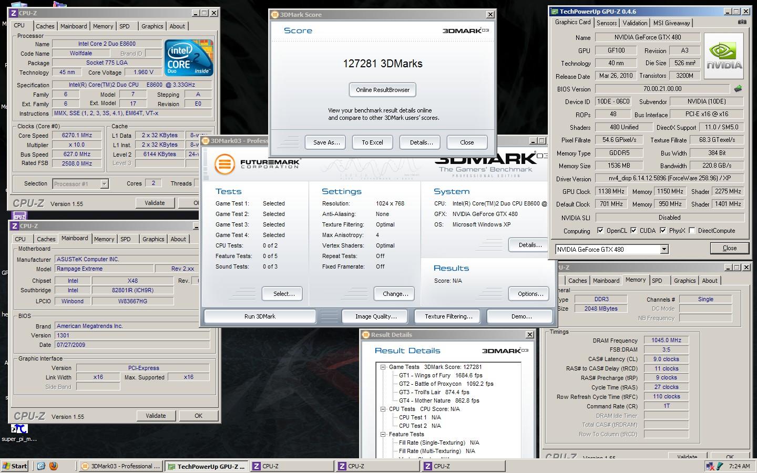Screen dimensions: 757x473
Task: Click the GPU-Z title bar icon
Action: pyautogui.click(x=554, y=12)
